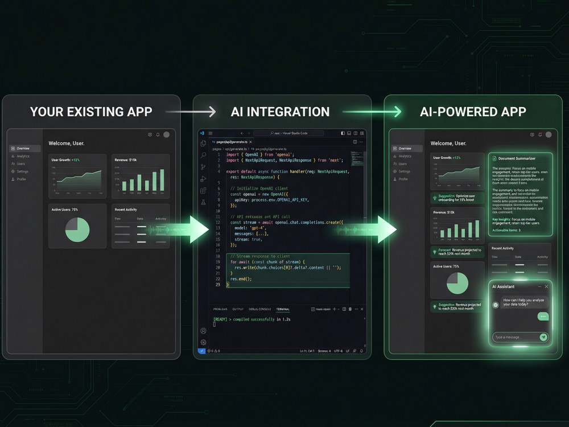Open the Explorer icon in VS Code activity bar
Image resolution: width=569 pixels, height=427 pixels.
click(x=203, y=143)
